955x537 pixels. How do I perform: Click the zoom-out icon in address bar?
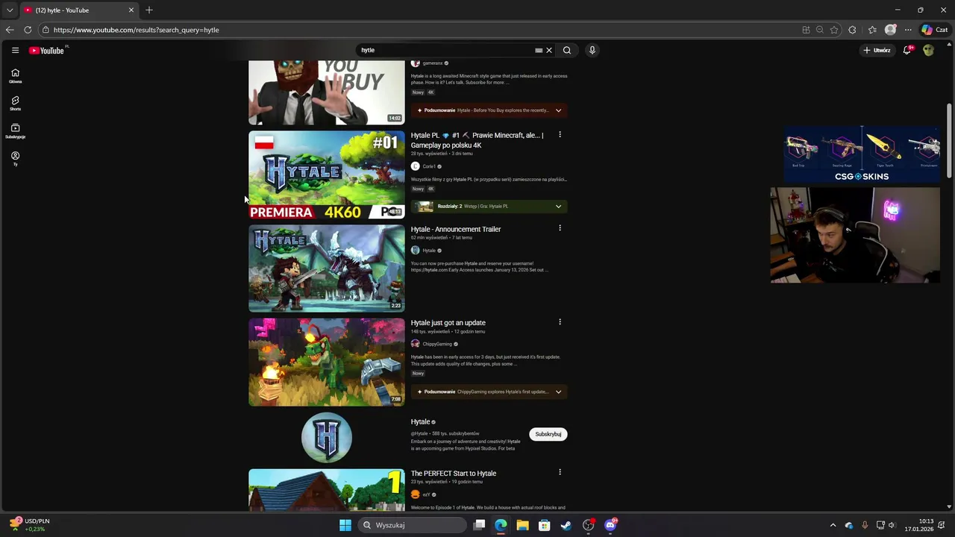pos(820,30)
